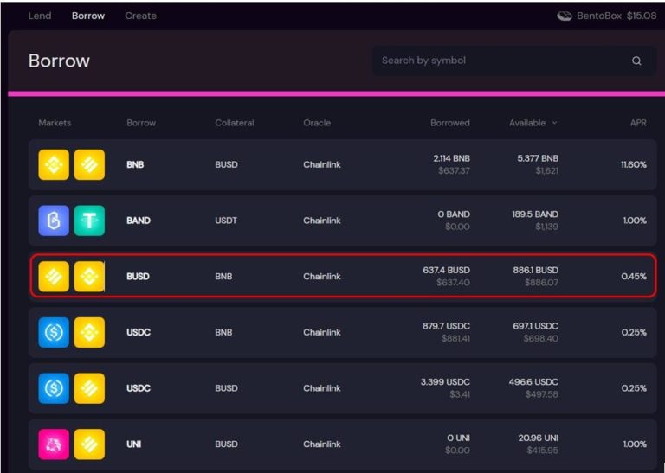Click the Borrow page heading
Image resolution: width=665 pixels, height=473 pixels.
[59, 61]
